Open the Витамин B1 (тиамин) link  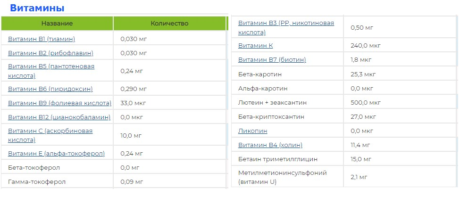pos(42,39)
